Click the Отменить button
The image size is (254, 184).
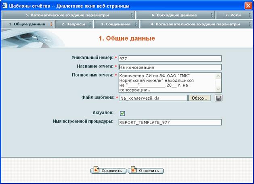[x=146, y=171]
